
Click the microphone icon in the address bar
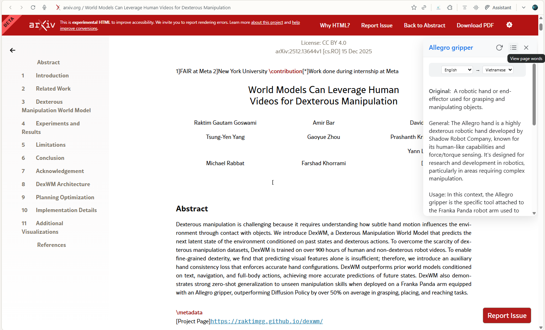(x=44, y=7)
